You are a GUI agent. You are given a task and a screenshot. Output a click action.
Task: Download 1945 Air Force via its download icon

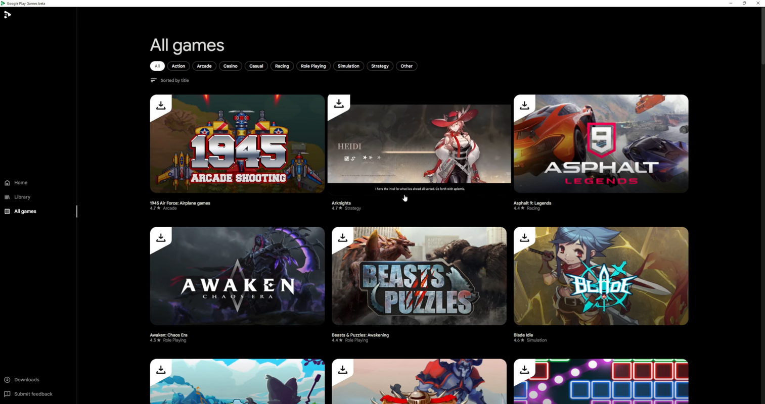(161, 106)
